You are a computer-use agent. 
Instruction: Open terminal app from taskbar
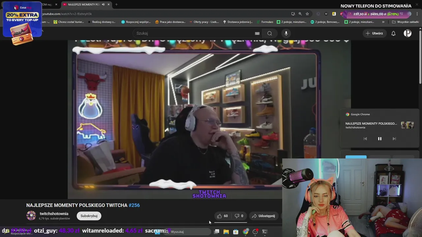(264, 232)
